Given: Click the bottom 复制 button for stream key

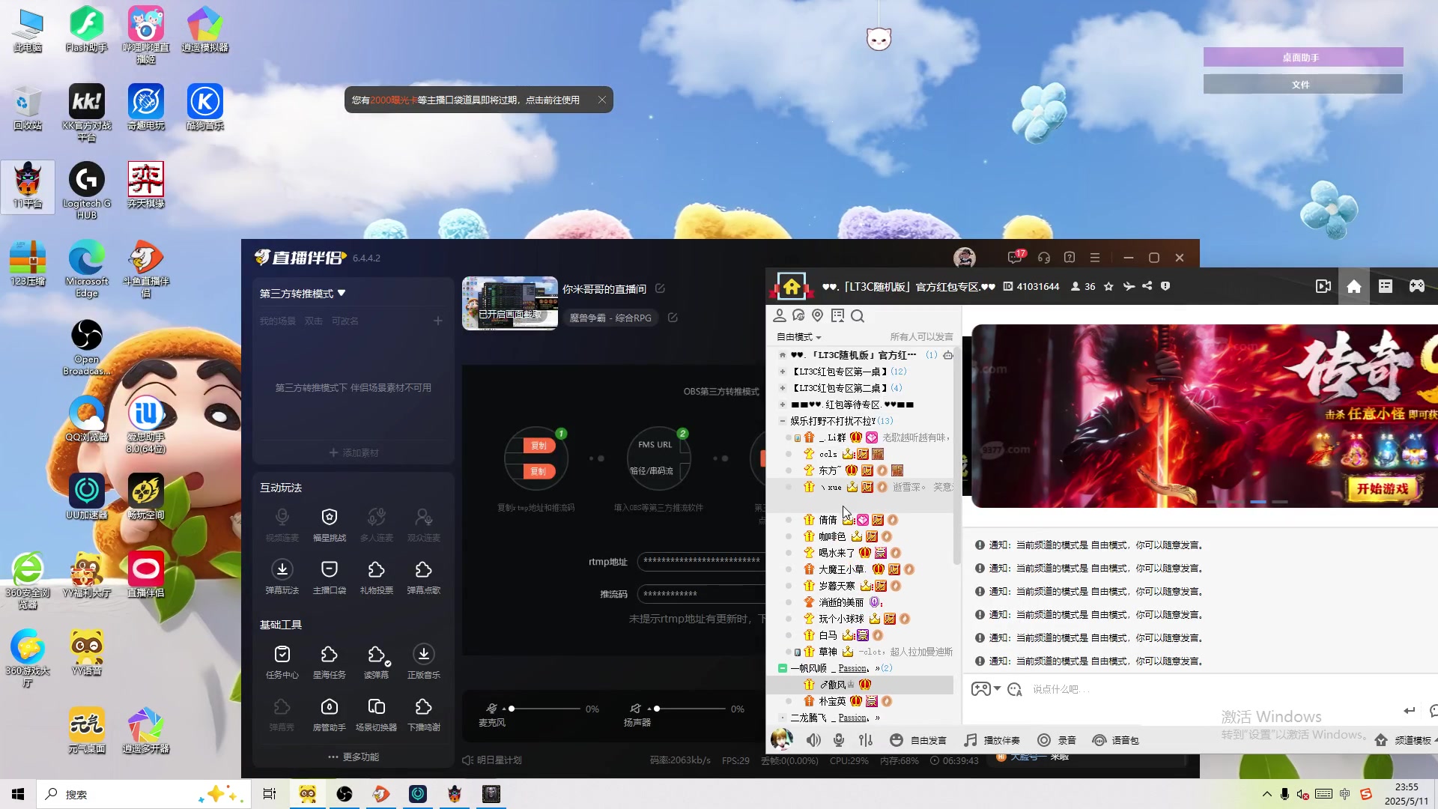Looking at the screenshot, I should [x=539, y=471].
